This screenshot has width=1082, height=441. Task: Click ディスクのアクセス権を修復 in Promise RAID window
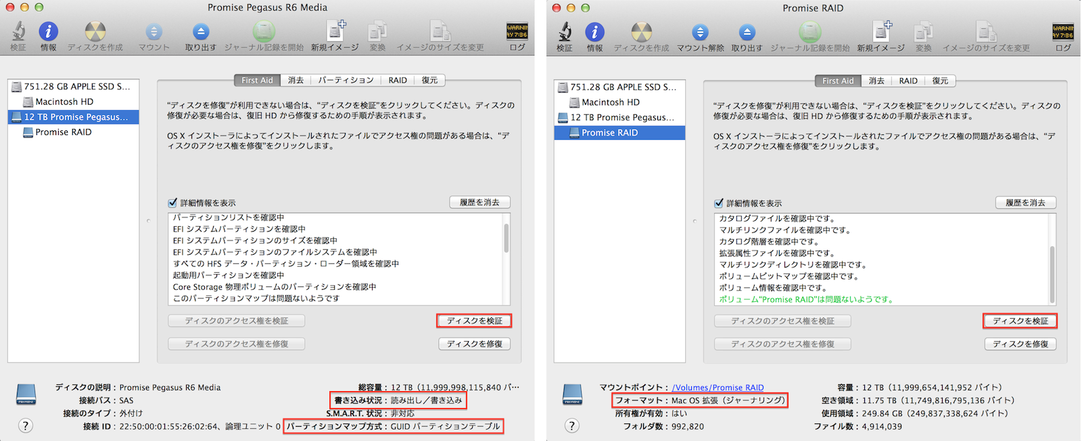782,344
